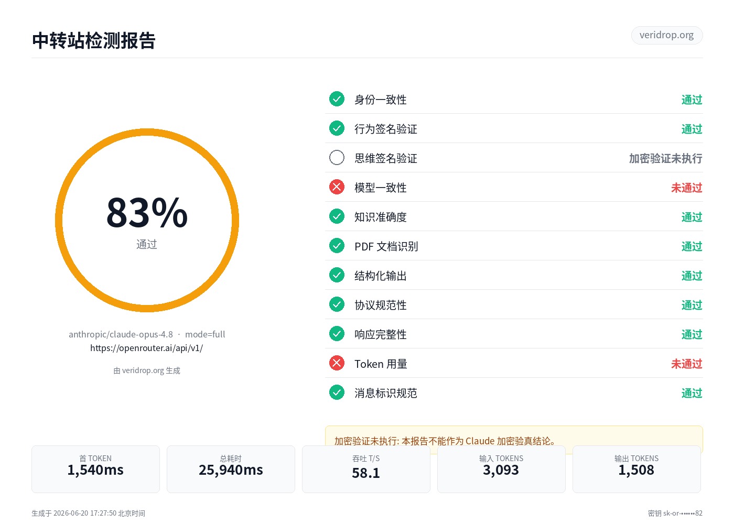The height and width of the screenshot is (524, 734).
Task: Click the red X icon beside Token 用量
Action: pos(337,363)
